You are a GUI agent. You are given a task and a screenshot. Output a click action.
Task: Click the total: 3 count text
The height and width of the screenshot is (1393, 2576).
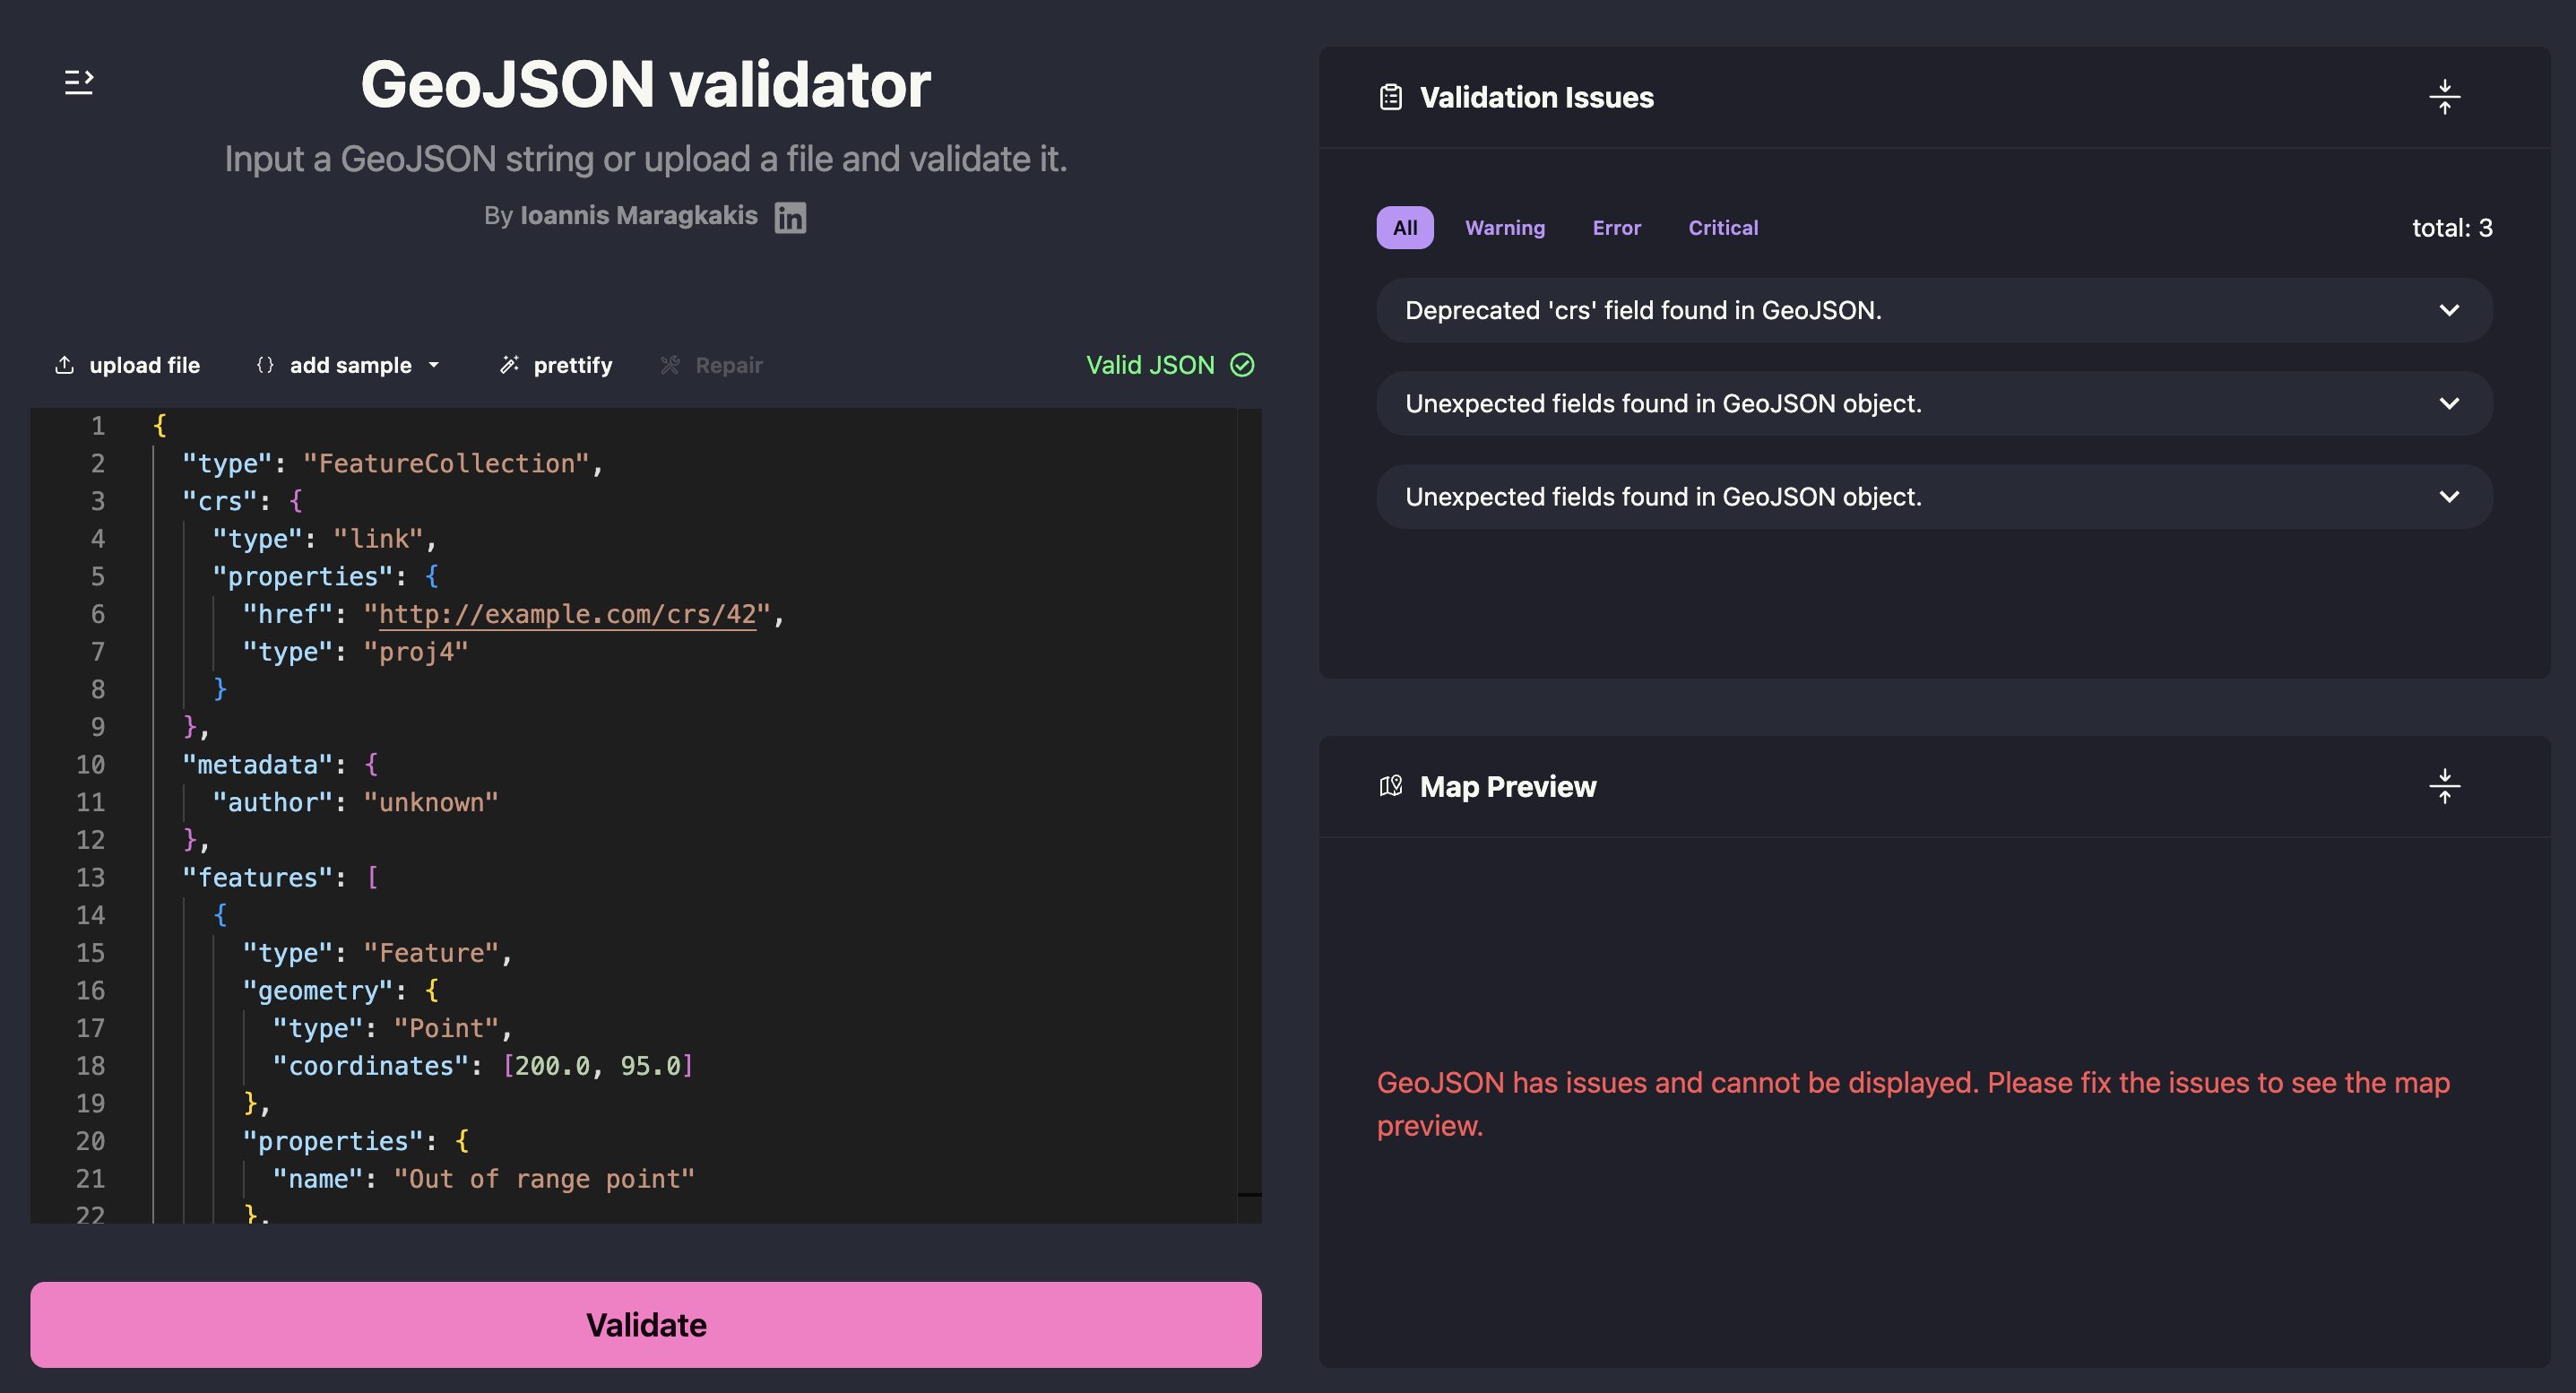(x=2452, y=228)
